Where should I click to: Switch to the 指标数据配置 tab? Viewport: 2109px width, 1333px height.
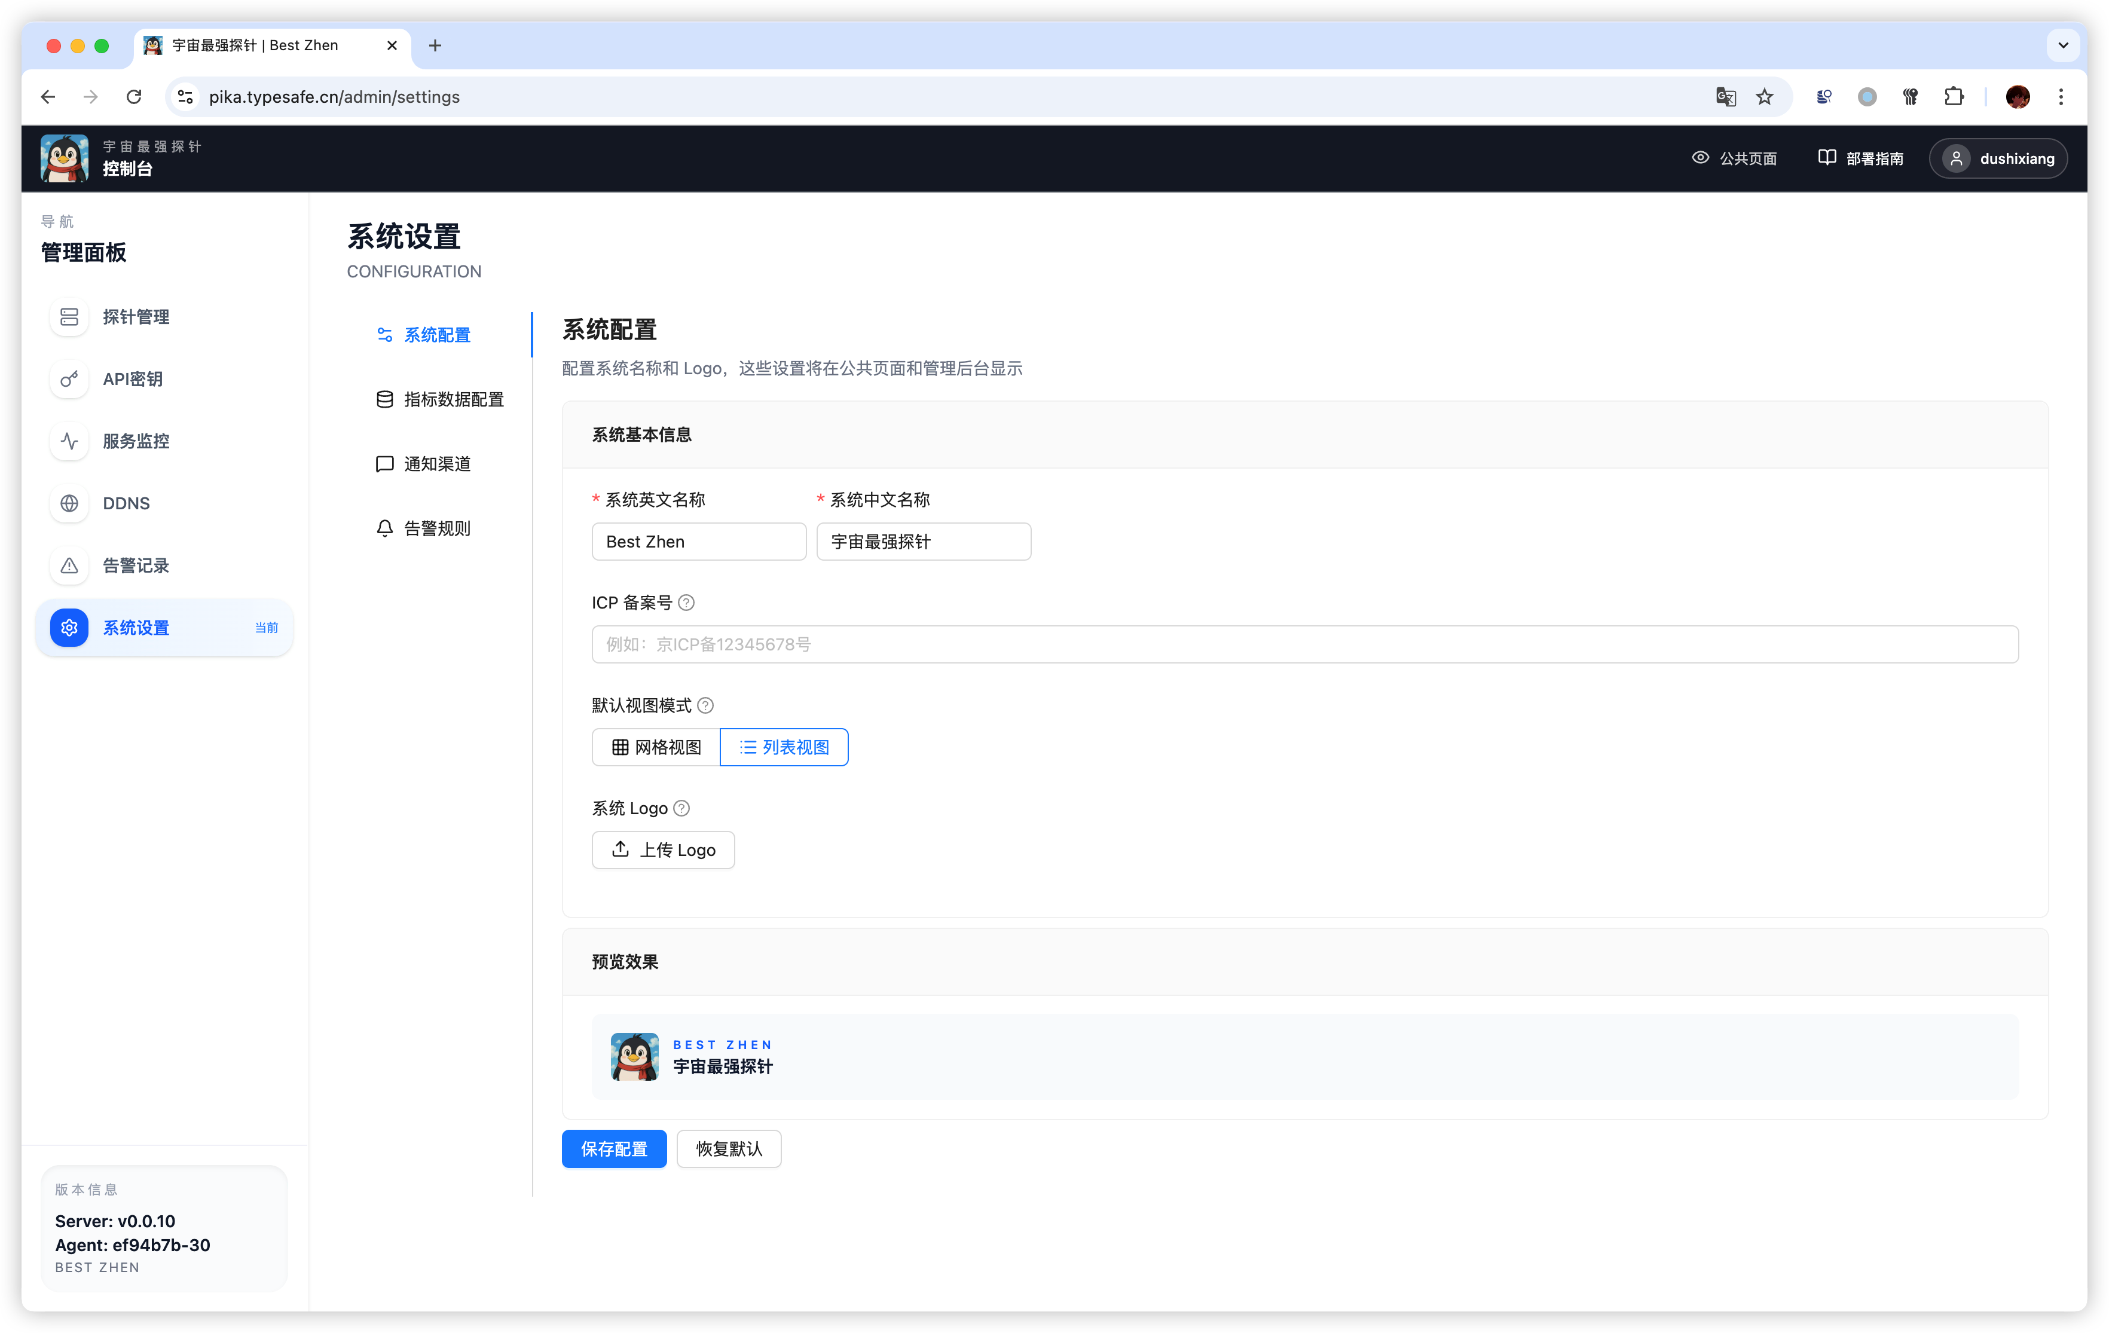tap(439, 399)
